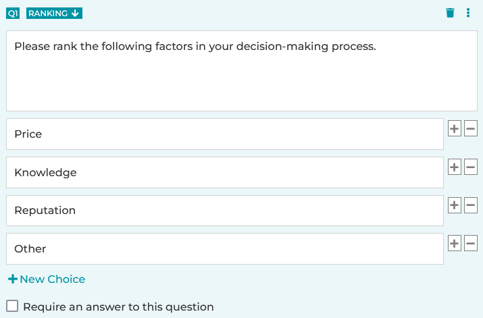483x318 pixels.
Task: Remove the Price choice with minus icon
Action: 471,129
